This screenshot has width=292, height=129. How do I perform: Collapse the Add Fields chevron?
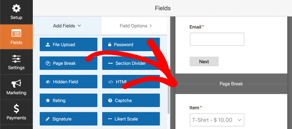tap(79, 26)
